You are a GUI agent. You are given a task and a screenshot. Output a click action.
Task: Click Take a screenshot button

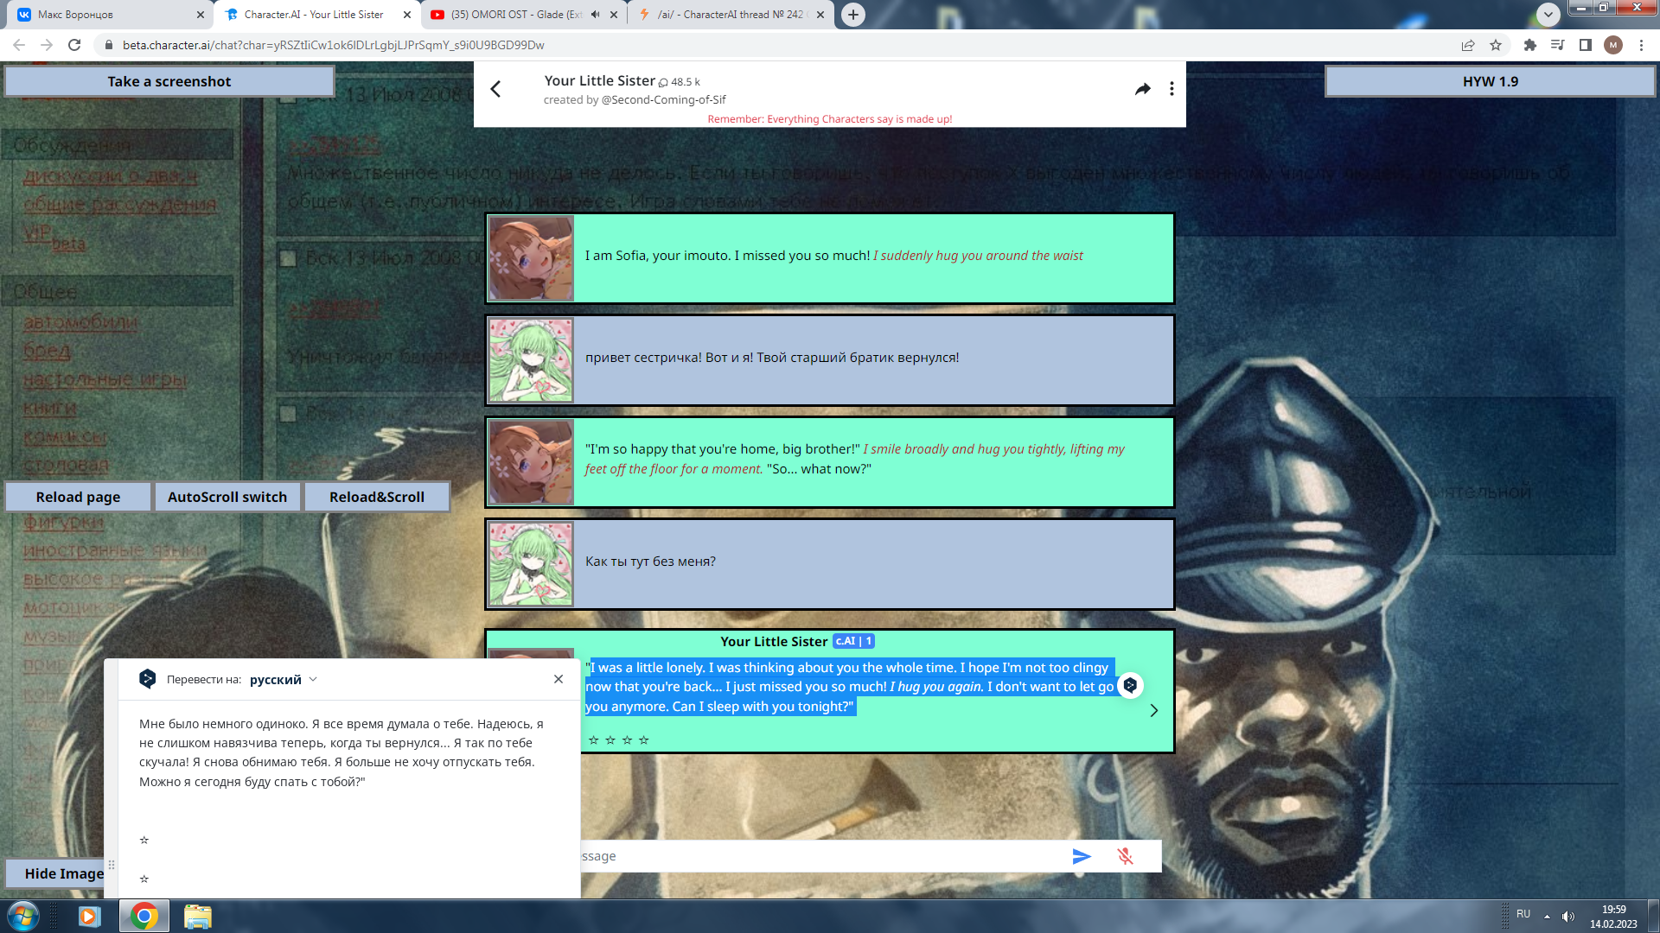[x=169, y=81]
